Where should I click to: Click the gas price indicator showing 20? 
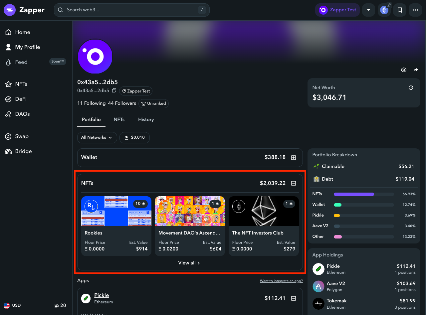click(x=60, y=305)
